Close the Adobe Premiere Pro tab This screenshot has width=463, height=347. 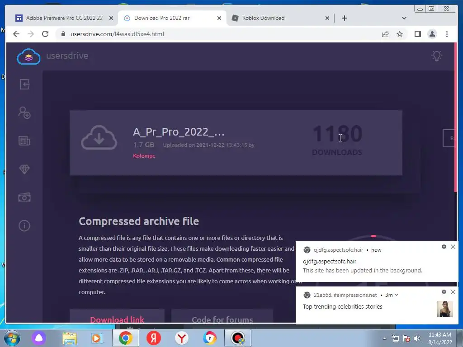111,18
